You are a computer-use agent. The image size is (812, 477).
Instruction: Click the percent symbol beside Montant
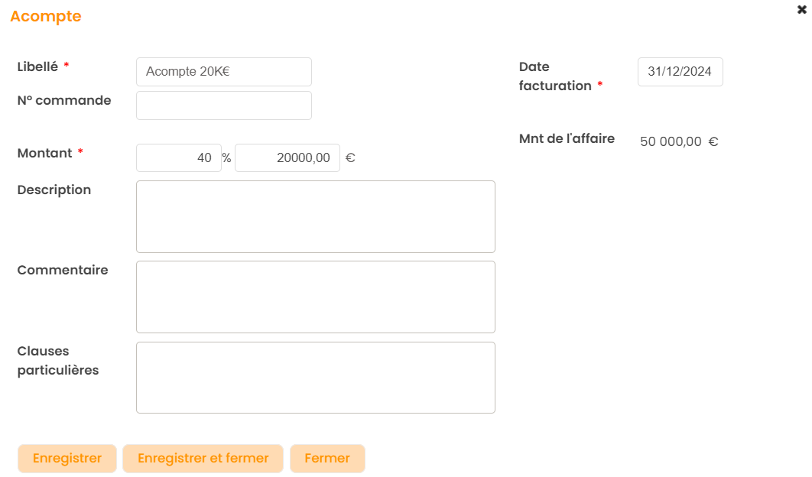[x=226, y=158]
